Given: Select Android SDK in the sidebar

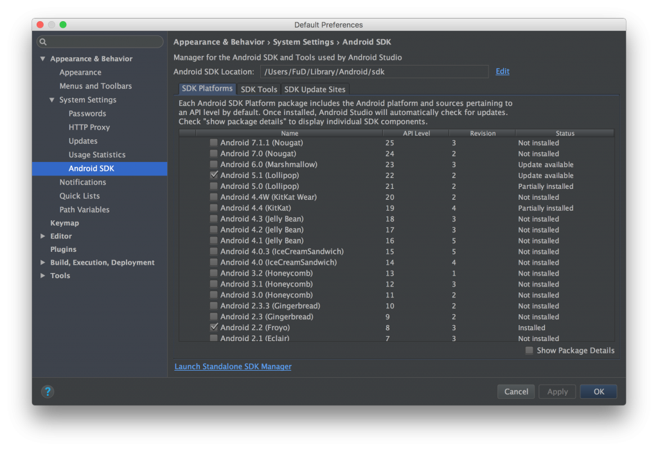Looking at the screenshot, I should pos(100,169).
